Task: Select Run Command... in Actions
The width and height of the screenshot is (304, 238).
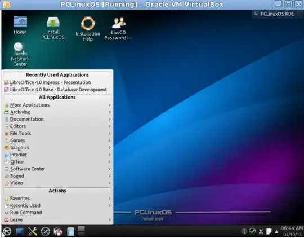Action: click(x=57, y=213)
